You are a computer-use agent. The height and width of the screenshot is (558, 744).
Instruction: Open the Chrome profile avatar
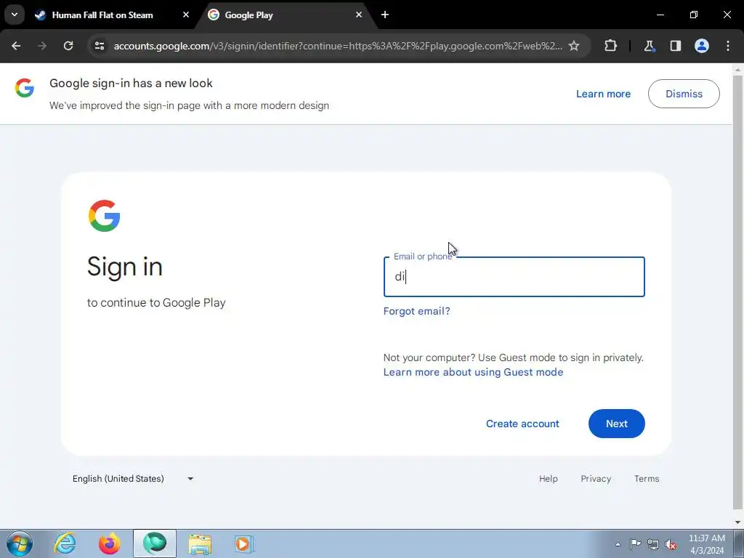click(702, 46)
